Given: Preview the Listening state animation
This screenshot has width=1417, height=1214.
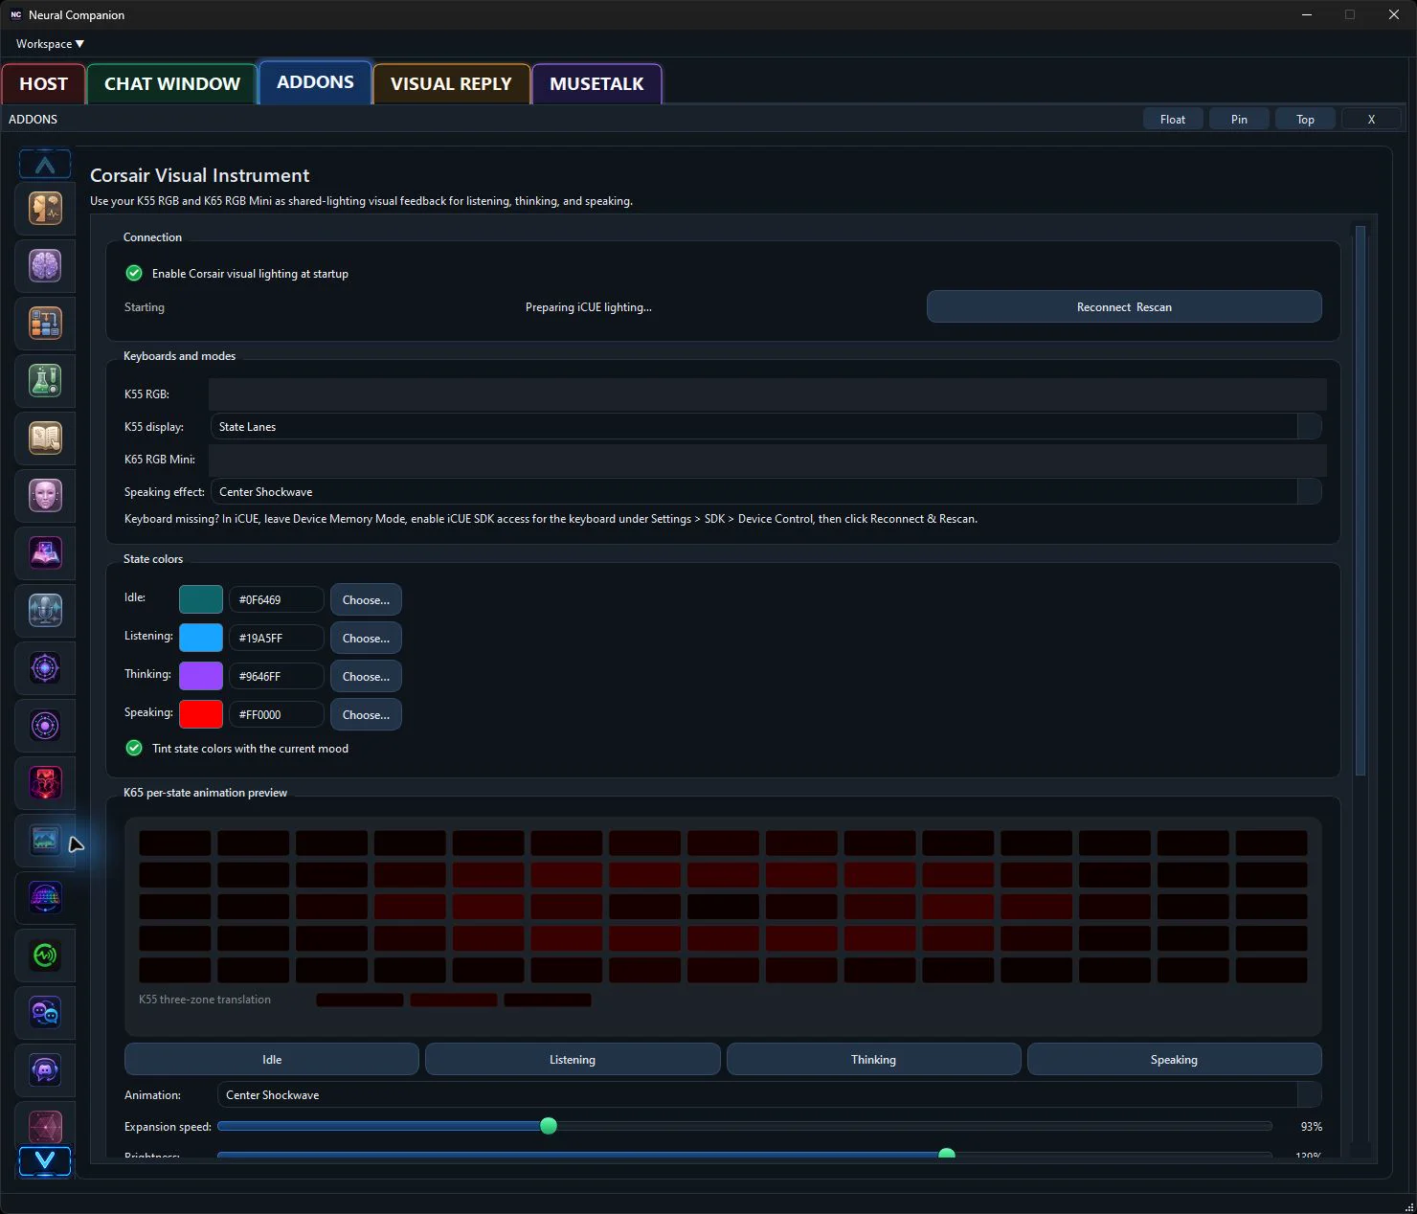Looking at the screenshot, I should click(x=573, y=1060).
